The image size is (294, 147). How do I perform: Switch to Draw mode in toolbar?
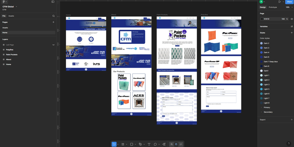click(x=171, y=144)
